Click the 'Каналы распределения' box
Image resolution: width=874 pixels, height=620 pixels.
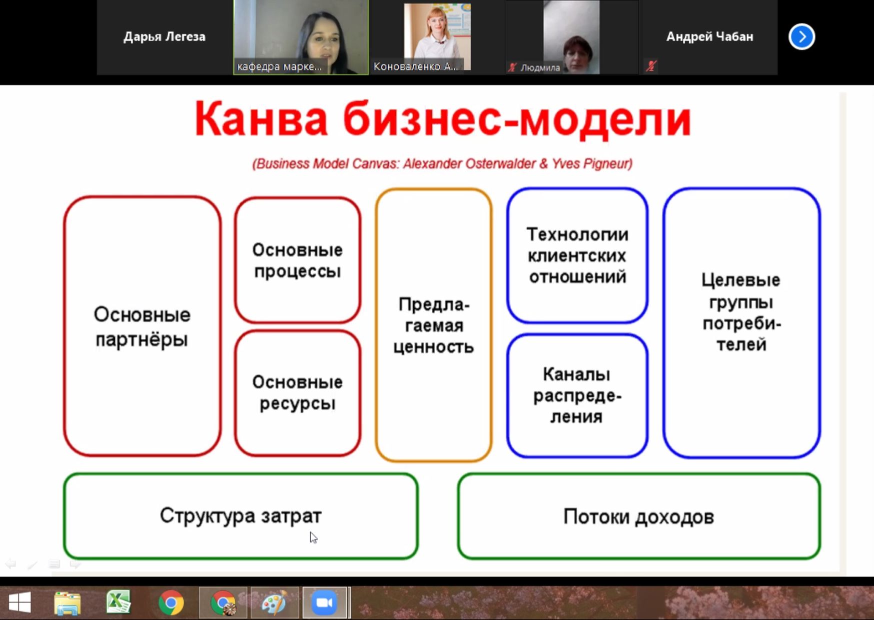(577, 395)
